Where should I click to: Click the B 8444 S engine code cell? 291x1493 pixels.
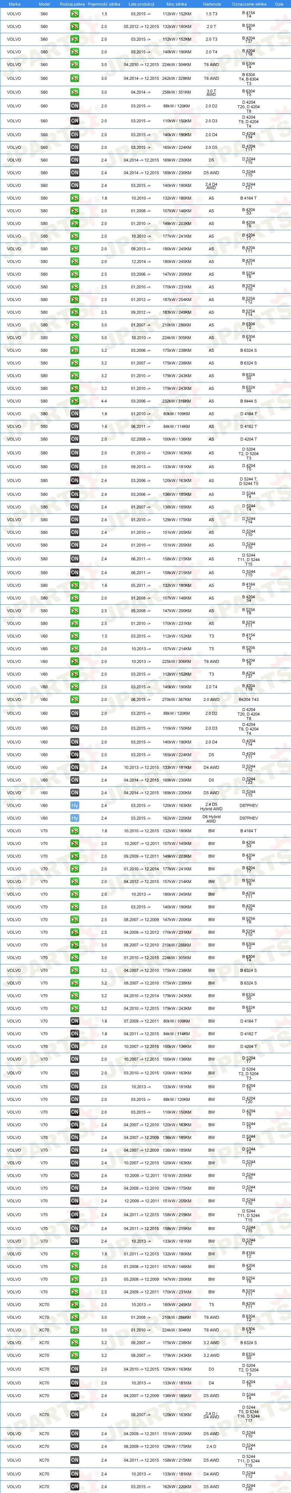[x=249, y=401]
